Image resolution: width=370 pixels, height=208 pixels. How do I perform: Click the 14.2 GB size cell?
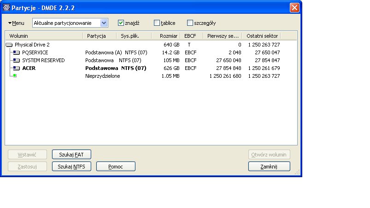click(170, 52)
